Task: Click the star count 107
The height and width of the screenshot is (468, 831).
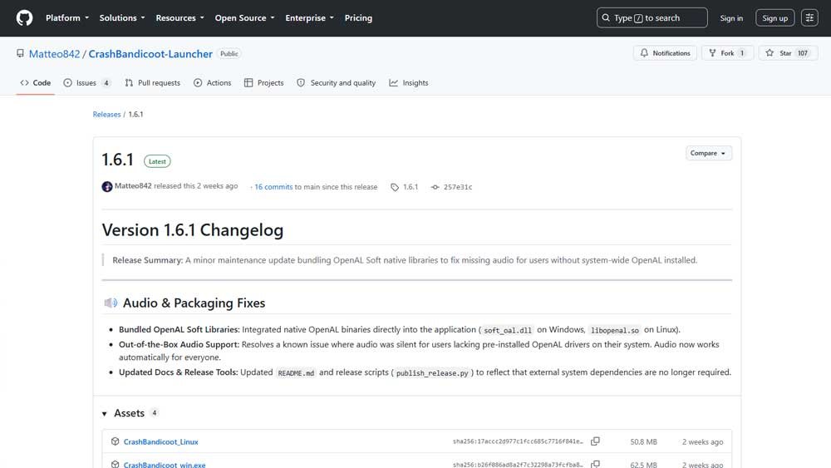Action: [803, 53]
